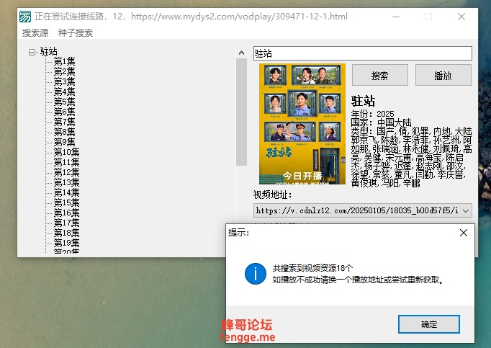The image size is (491, 348).
Task: Select episode 第13集
Action: 66,182
